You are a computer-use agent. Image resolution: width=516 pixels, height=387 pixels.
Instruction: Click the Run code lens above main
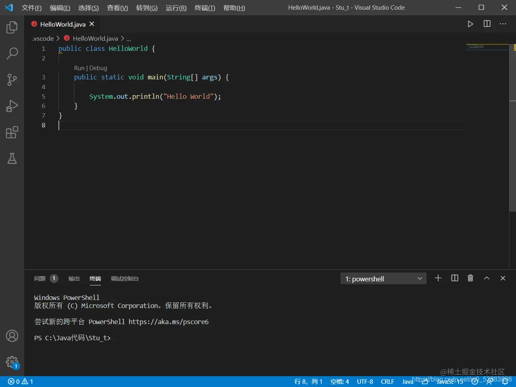pos(79,68)
